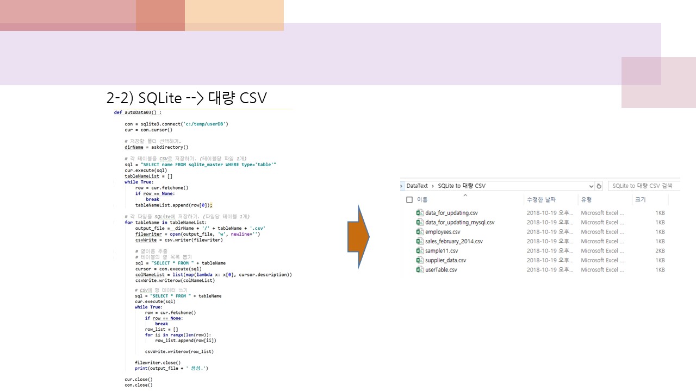Toggle selection of all files using the header checkbox
Screen dimensions: 696x391
point(408,199)
